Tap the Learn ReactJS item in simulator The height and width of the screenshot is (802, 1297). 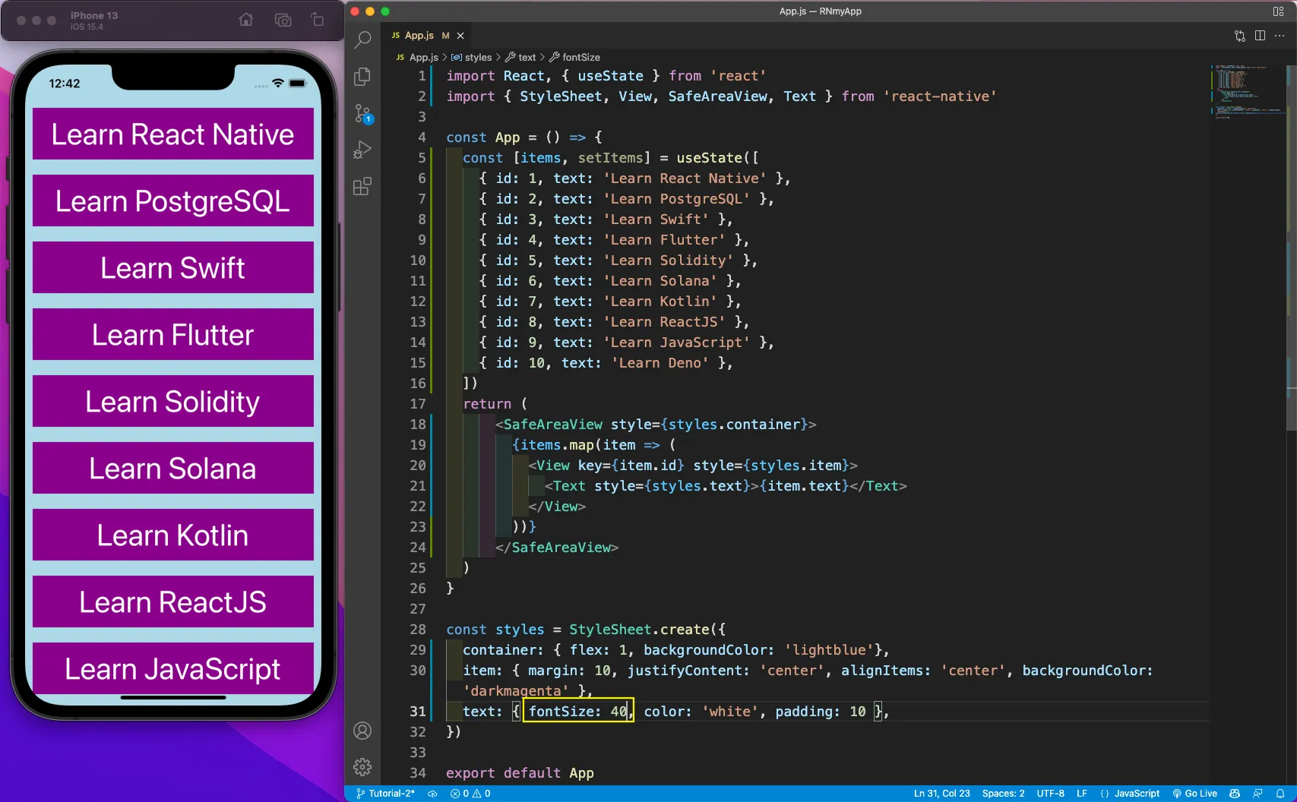point(173,601)
